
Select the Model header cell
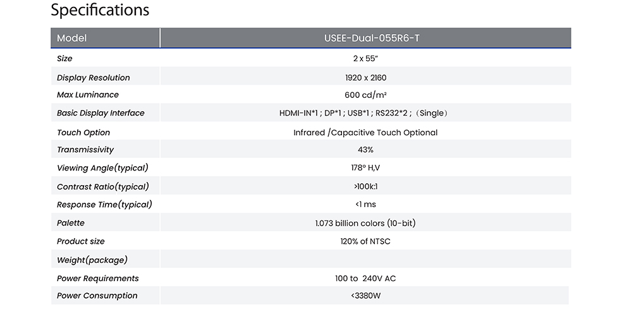pos(105,38)
